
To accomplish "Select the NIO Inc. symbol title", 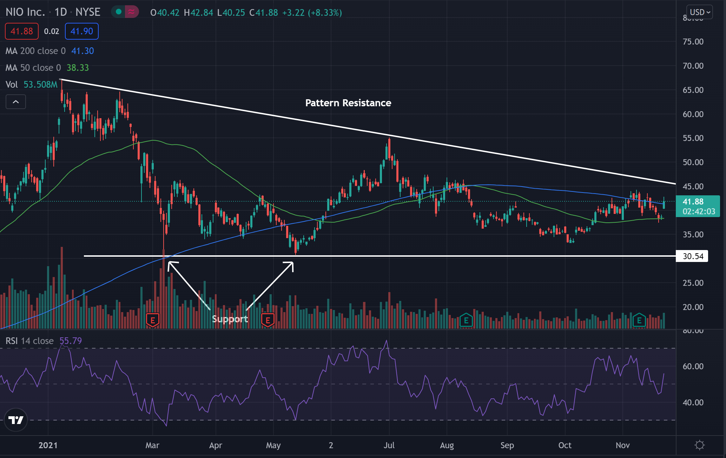I will point(25,12).
